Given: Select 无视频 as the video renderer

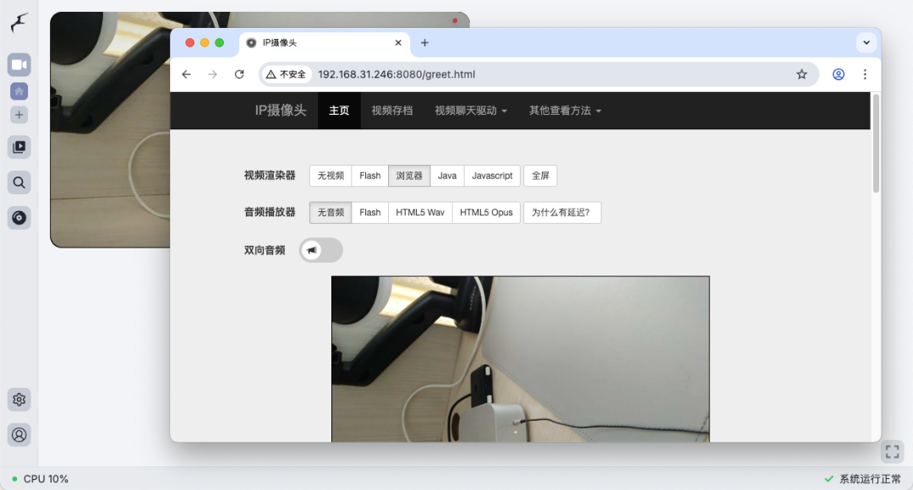Looking at the screenshot, I should click(330, 175).
